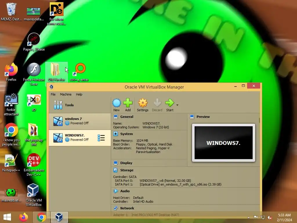This screenshot has height=223, width=297.
Task: Select the Old Firefox folder
Action: point(57,72)
